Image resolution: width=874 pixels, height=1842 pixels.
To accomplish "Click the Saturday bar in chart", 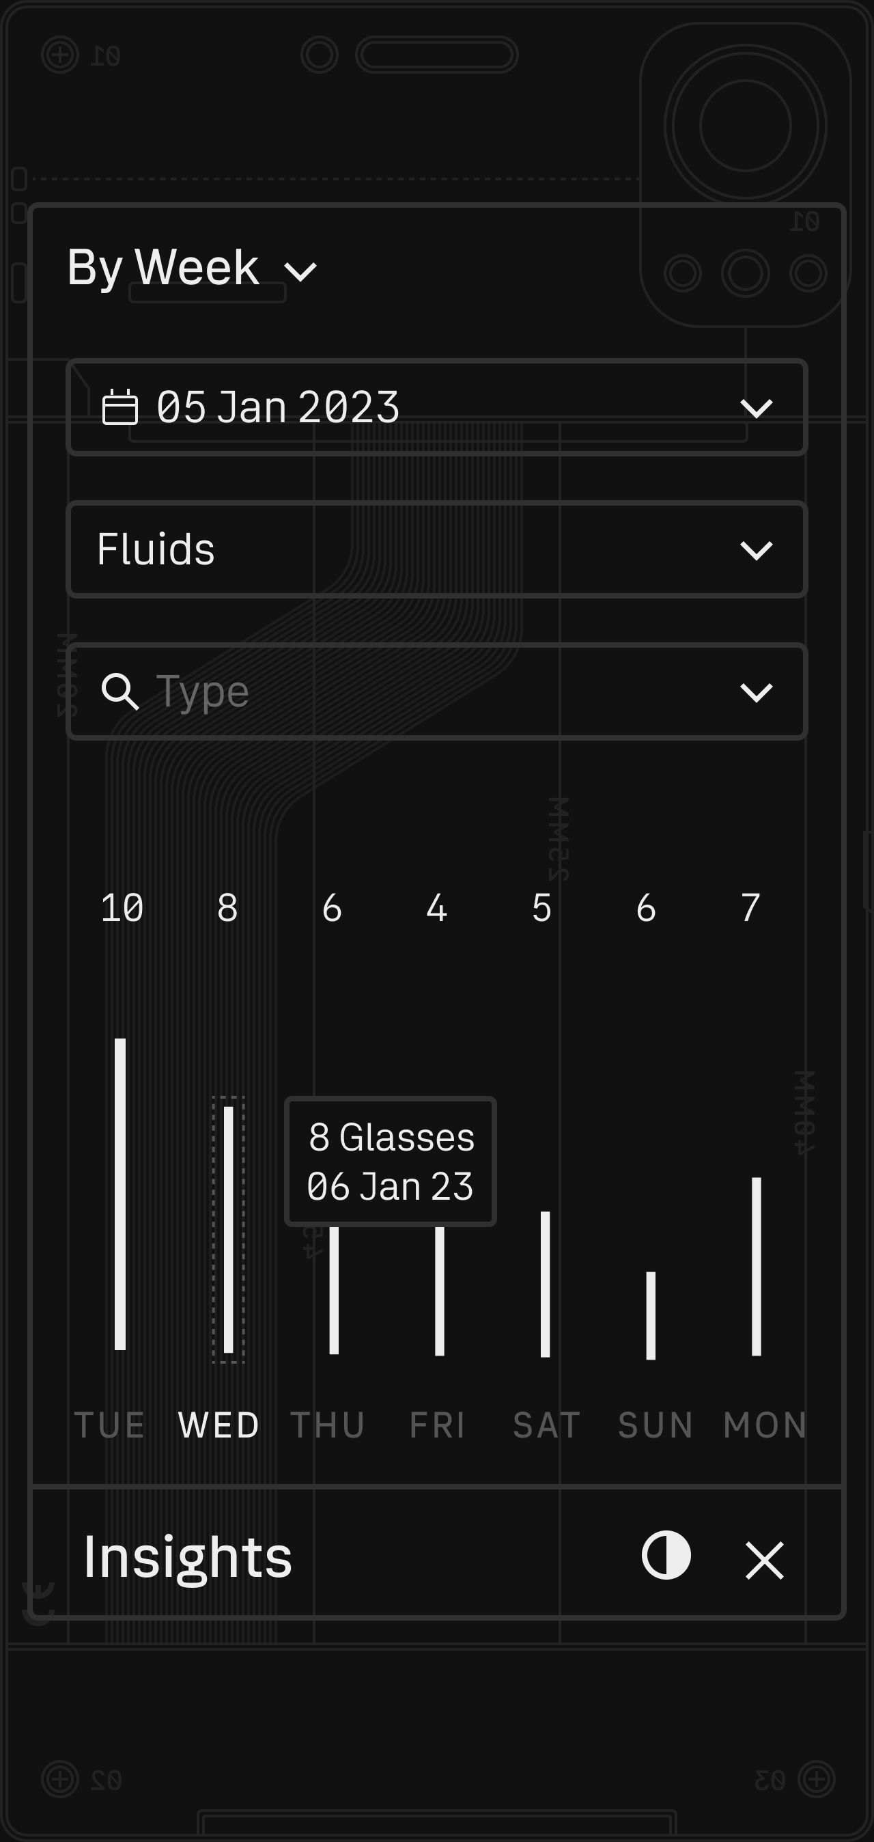I will [x=546, y=1284].
